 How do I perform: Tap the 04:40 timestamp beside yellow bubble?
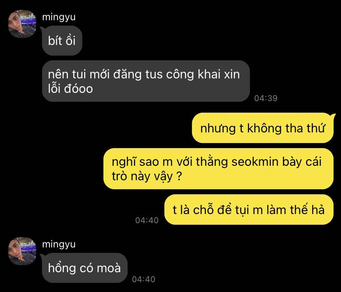[x=147, y=220]
